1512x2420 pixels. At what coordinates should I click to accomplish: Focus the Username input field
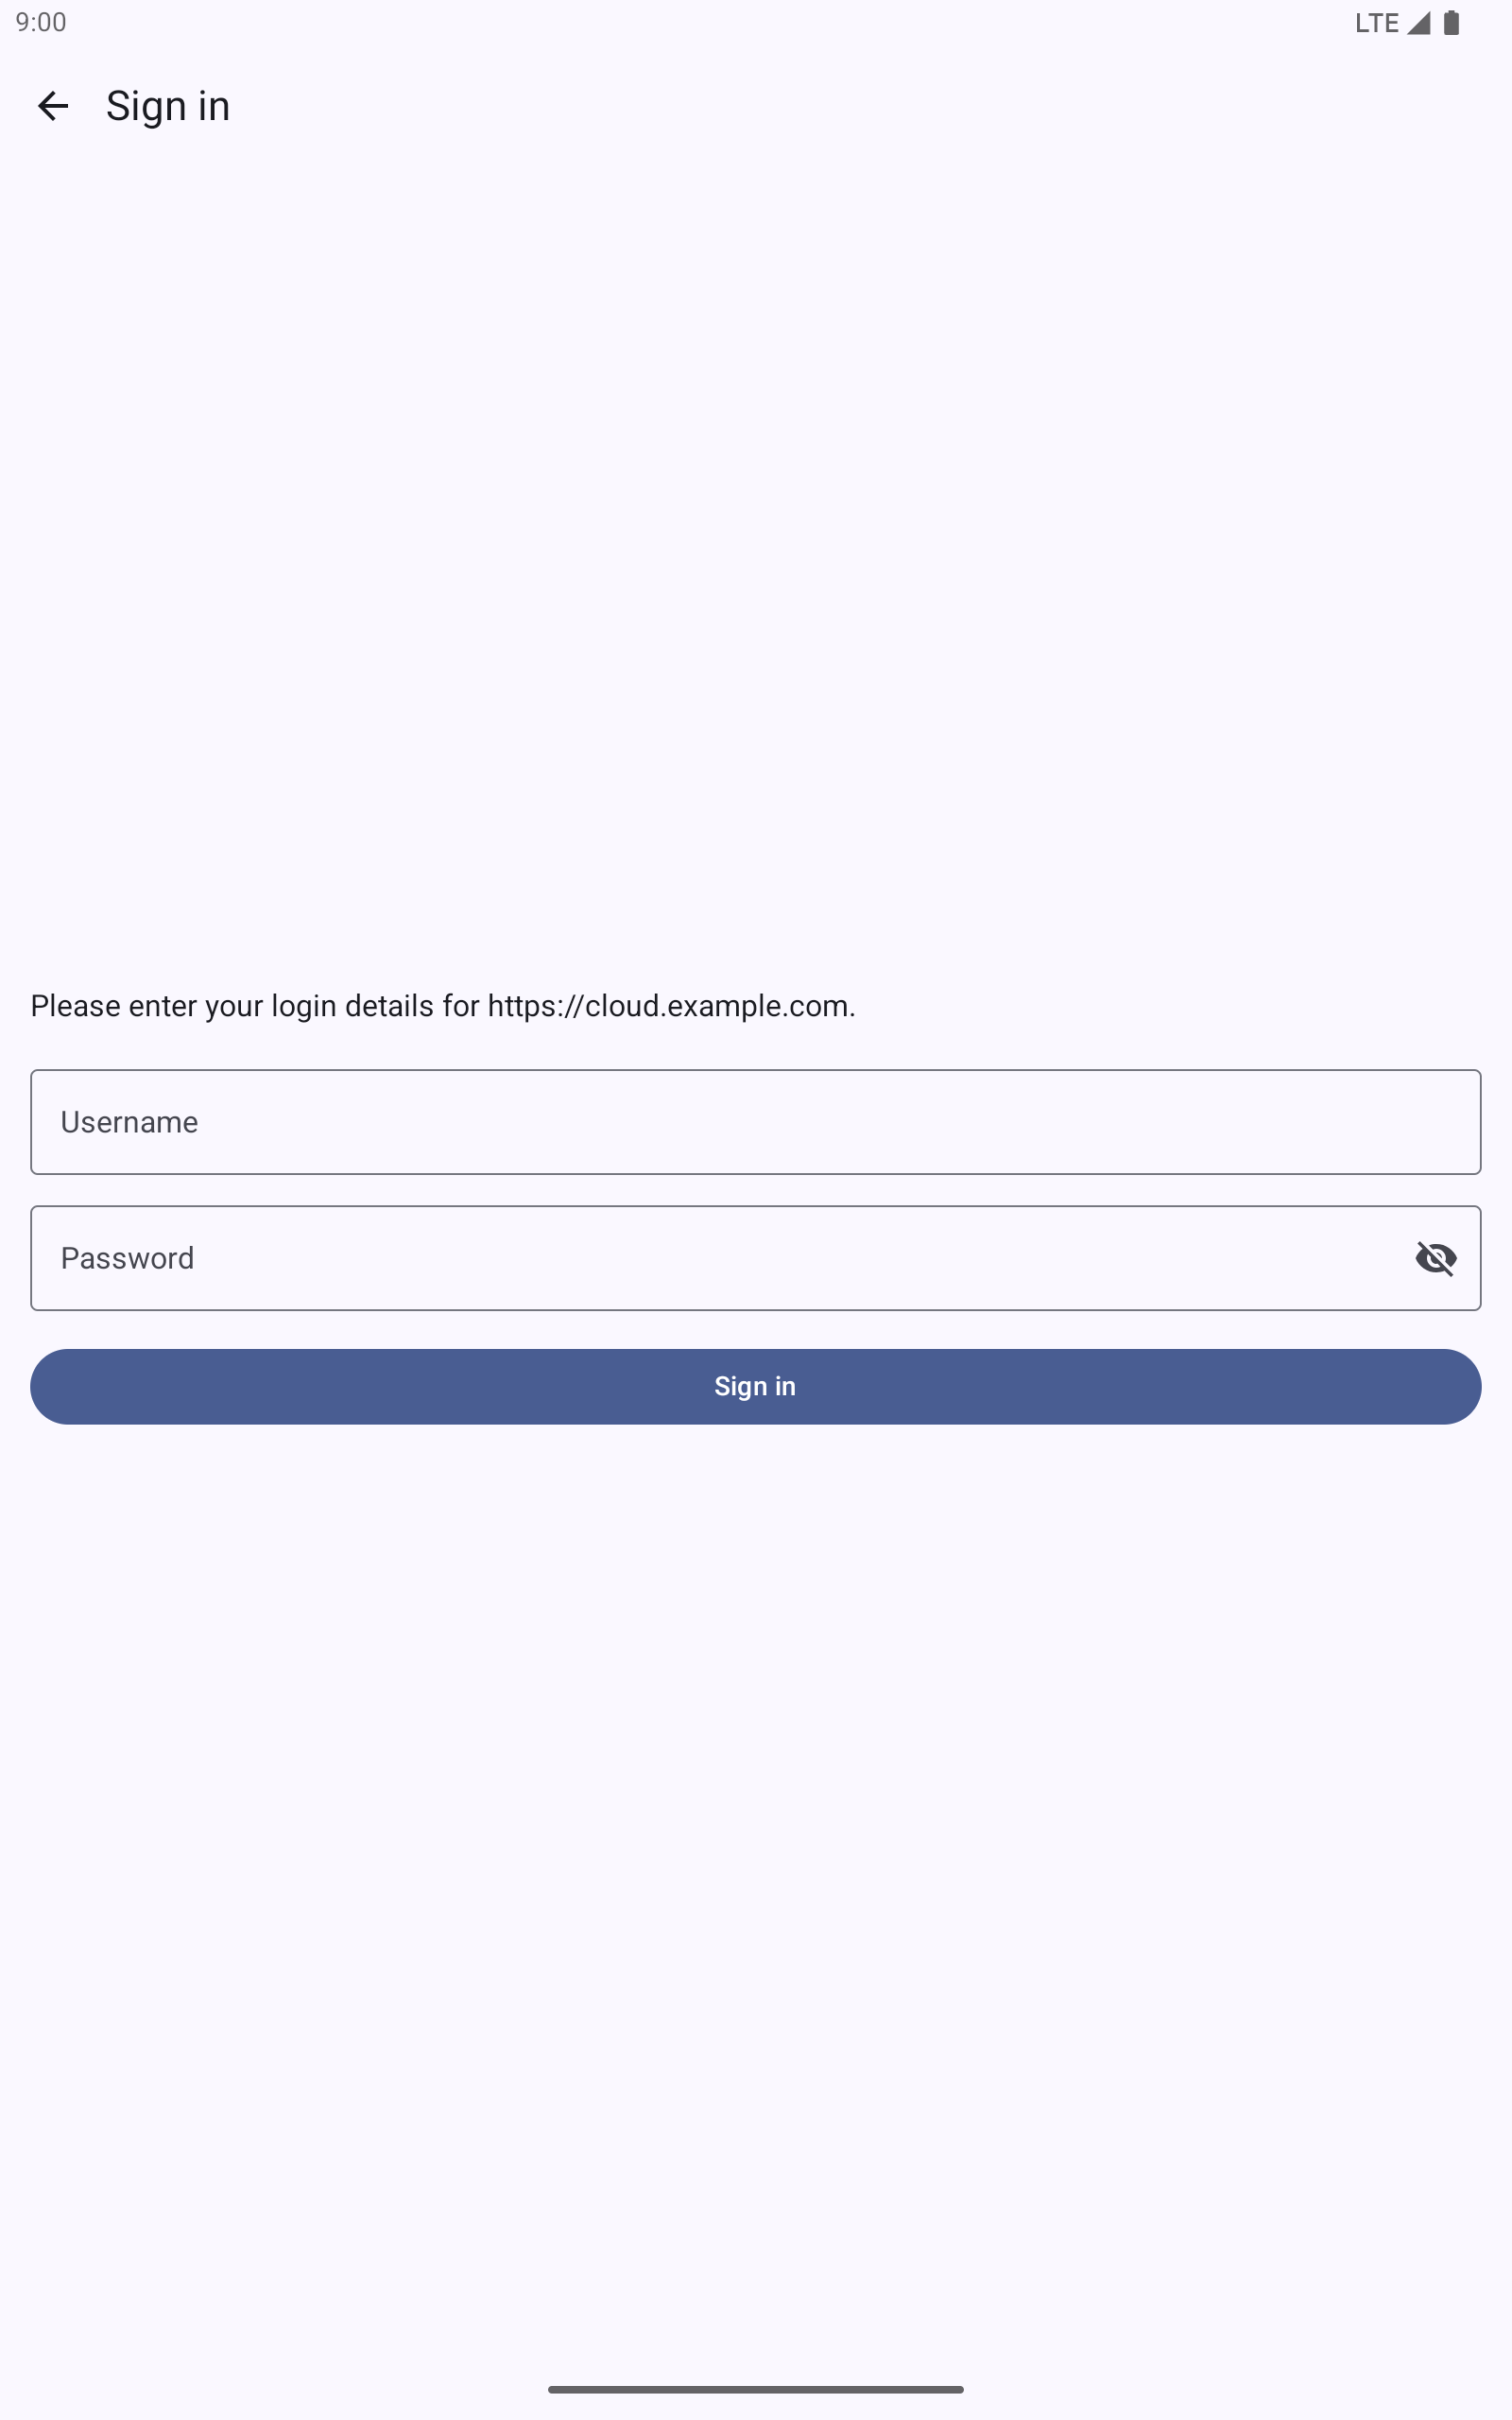pyautogui.click(x=755, y=1122)
